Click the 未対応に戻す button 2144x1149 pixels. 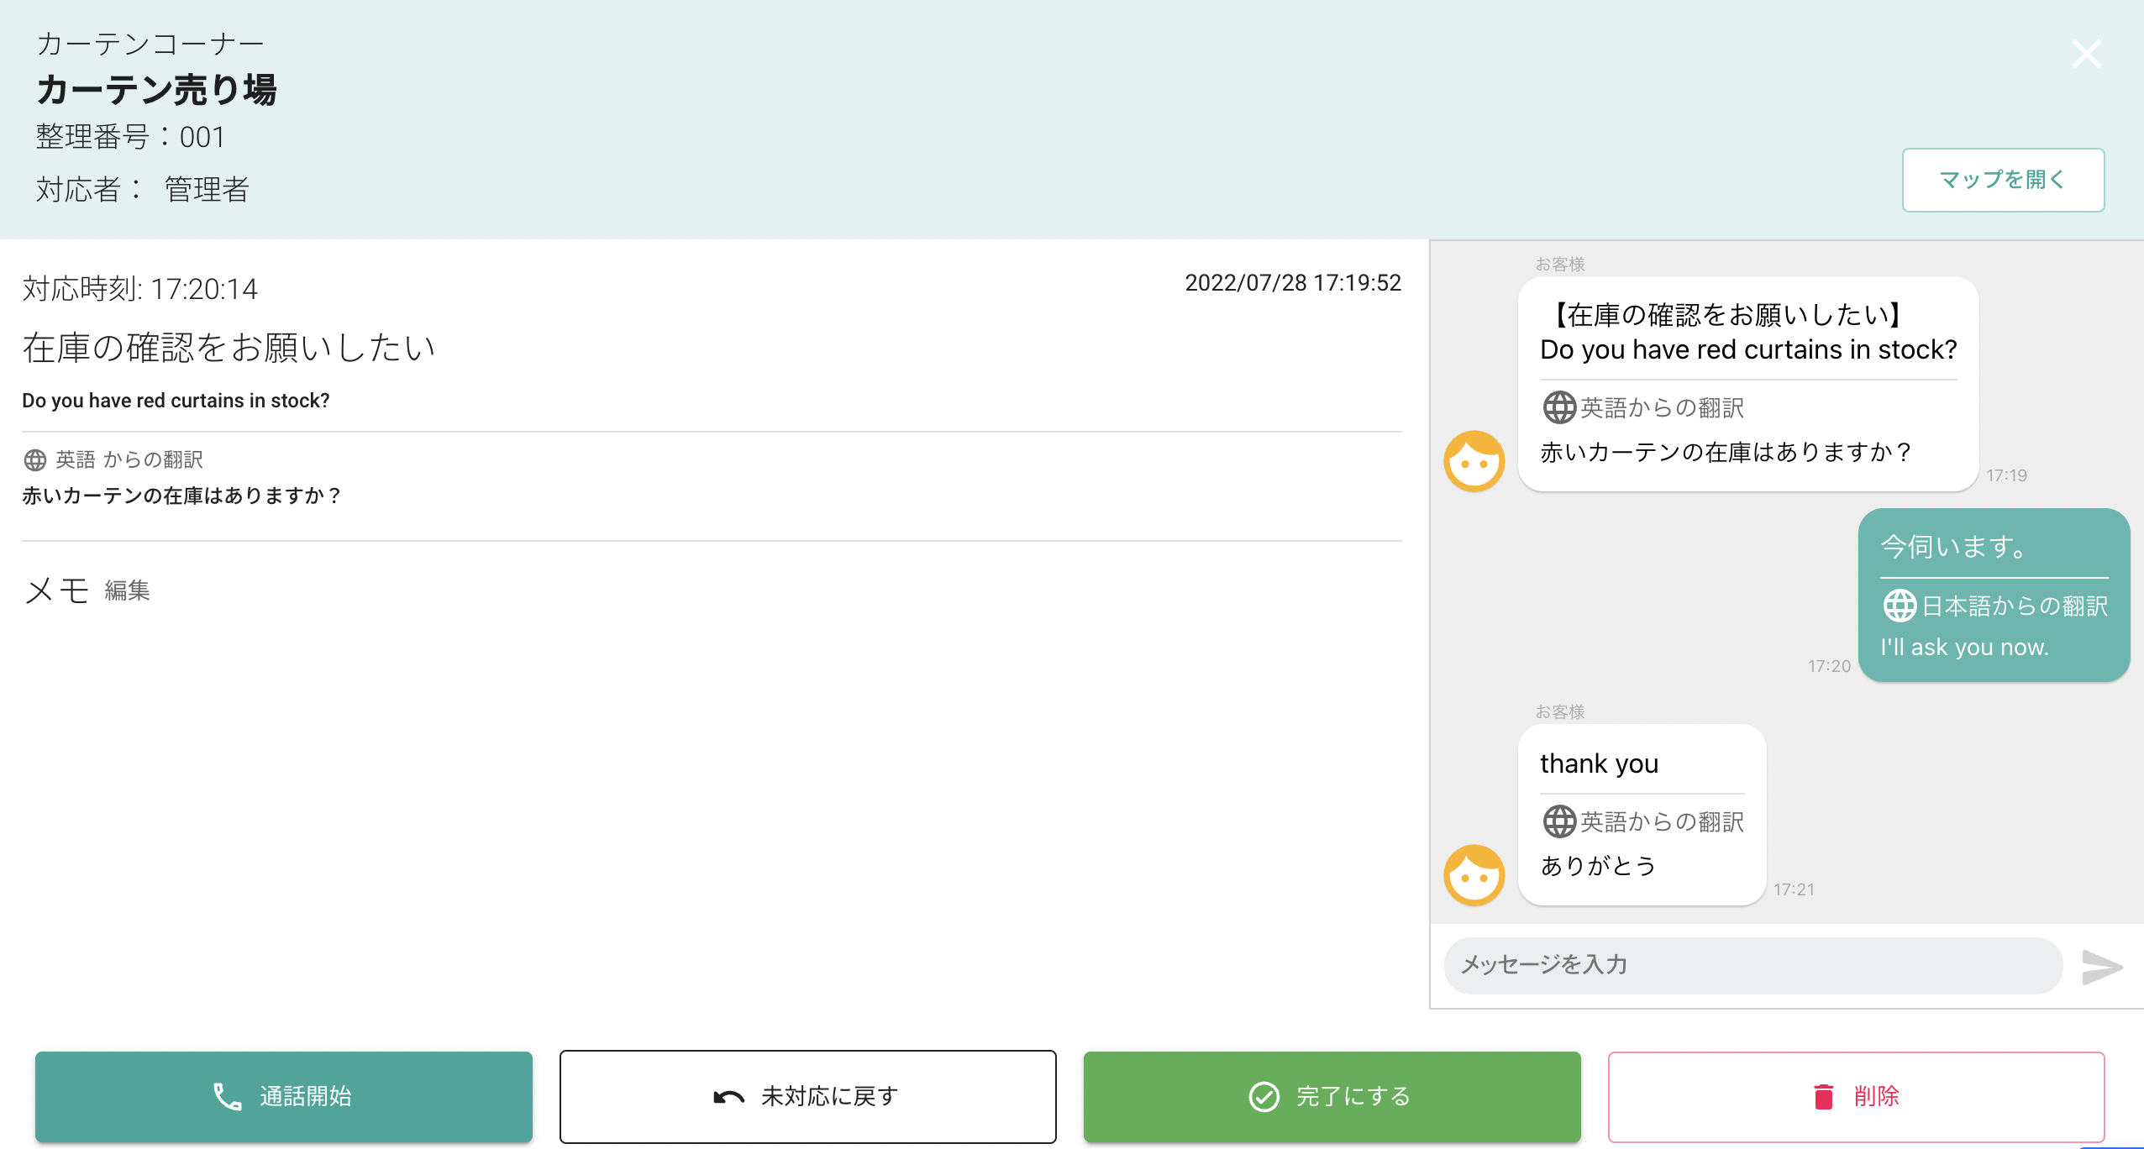pyautogui.click(x=807, y=1096)
